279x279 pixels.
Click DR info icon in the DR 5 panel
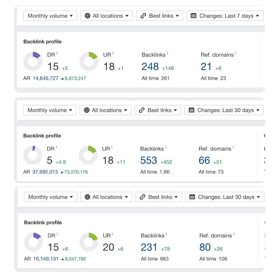coord(56,147)
